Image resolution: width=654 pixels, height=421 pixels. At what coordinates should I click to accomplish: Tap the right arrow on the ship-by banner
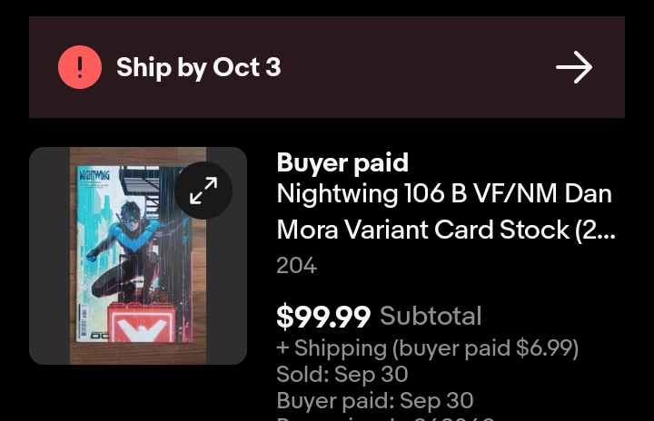pos(574,67)
